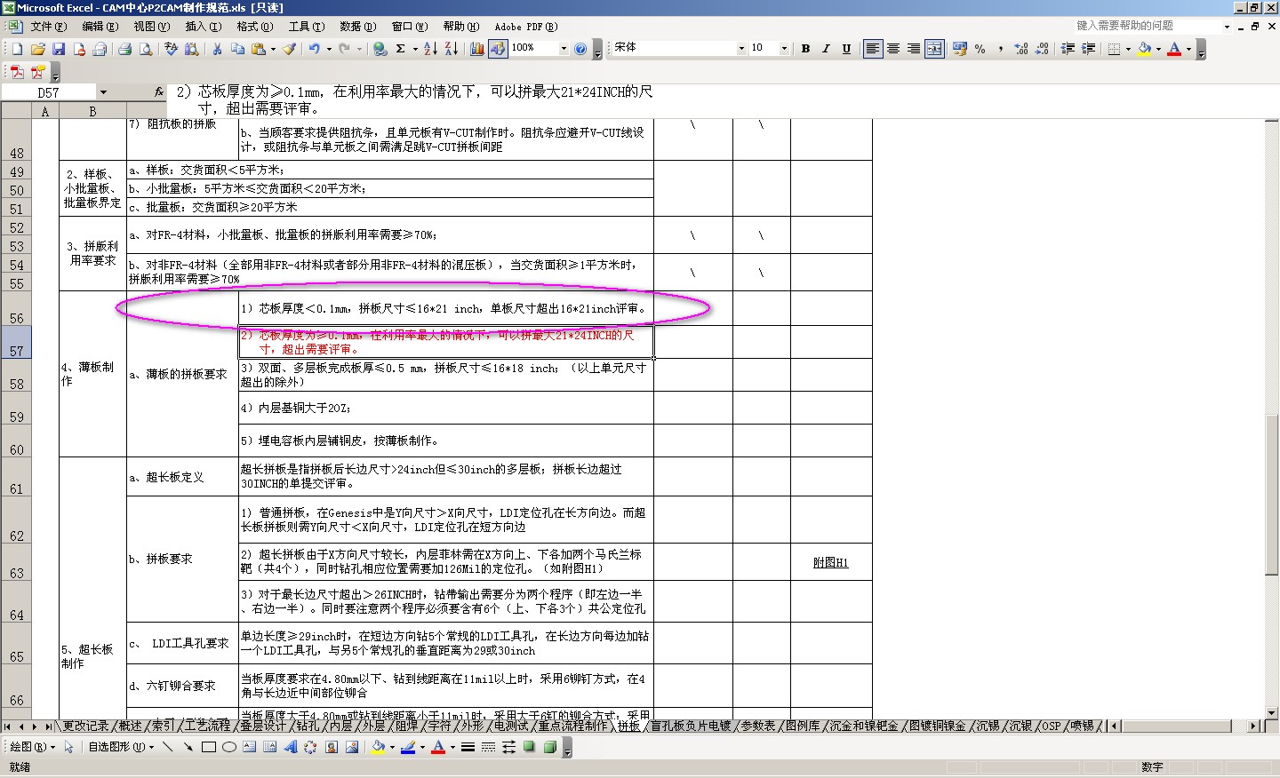
Task: Toggle align right
Action: [x=914, y=49]
